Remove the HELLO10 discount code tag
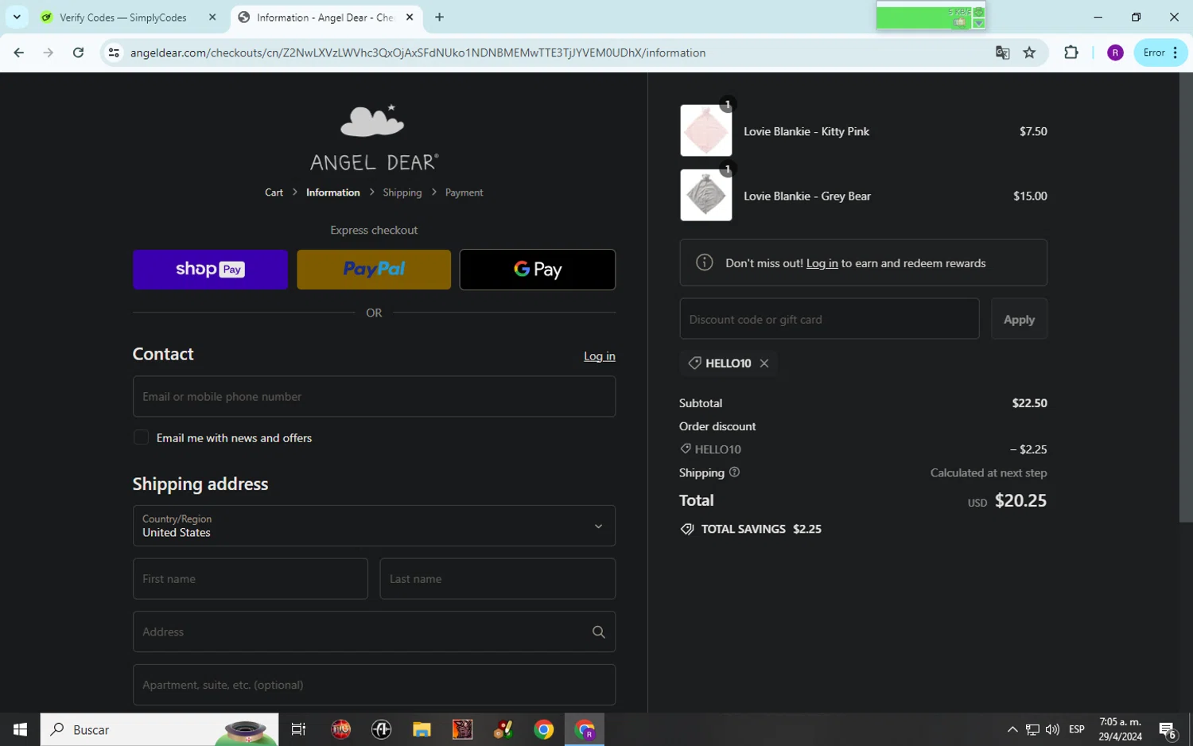1193x746 pixels. coord(764,363)
